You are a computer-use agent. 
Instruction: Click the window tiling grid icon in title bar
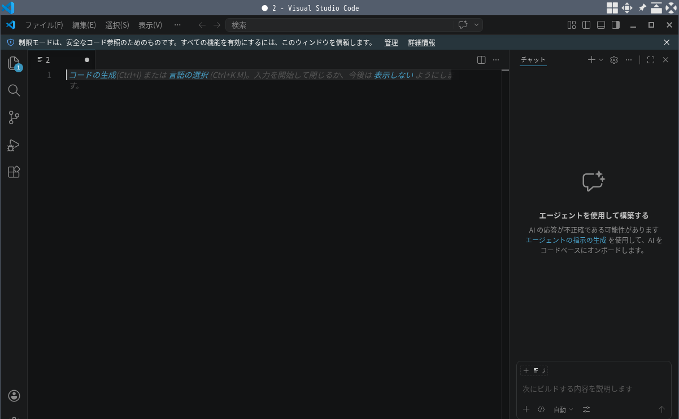point(612,8)
